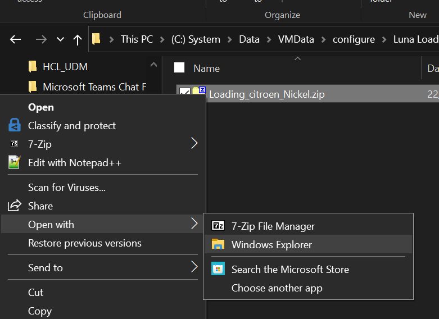Open the 7-Zip submenu
This screenshot has width=439, height=319.
103,144
